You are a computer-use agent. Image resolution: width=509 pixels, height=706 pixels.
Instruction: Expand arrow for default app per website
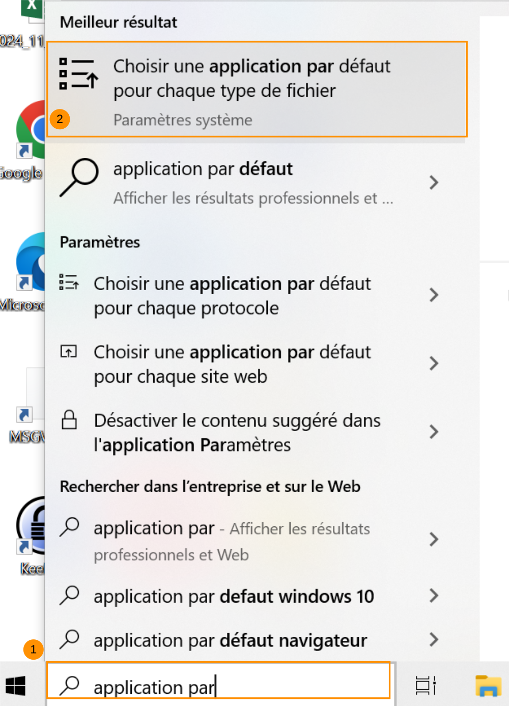point(434,363)
